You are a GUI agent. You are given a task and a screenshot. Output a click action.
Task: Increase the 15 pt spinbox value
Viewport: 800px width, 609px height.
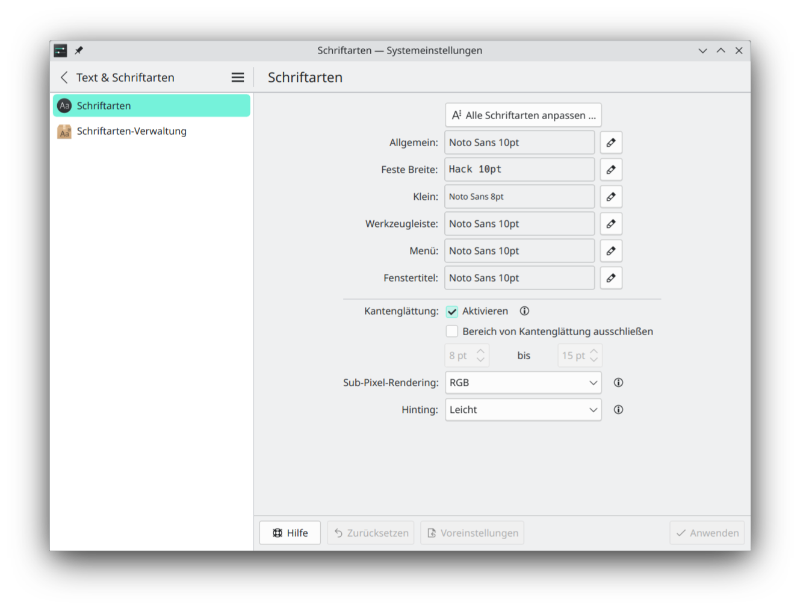[594, 351]
